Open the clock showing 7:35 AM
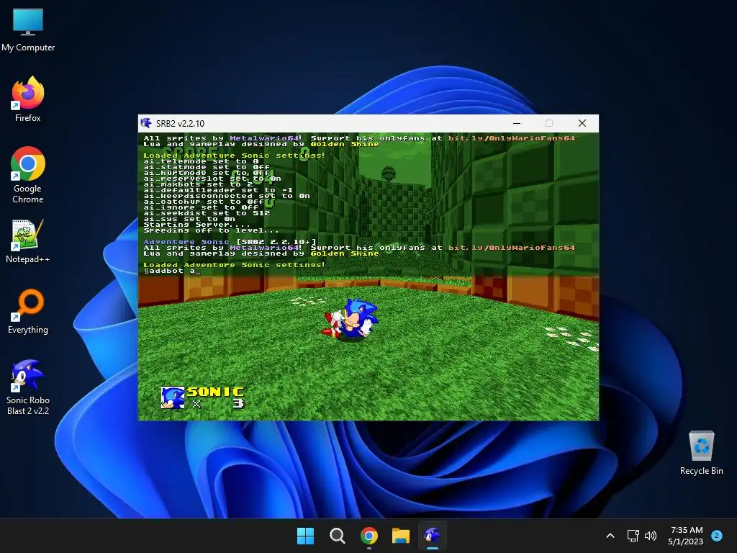Viewport: 737px width, 553px height. (x=686, y=536)
